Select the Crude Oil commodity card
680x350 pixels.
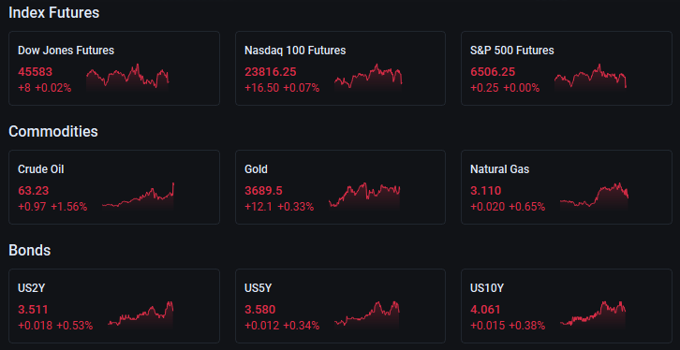click(114, 187)
